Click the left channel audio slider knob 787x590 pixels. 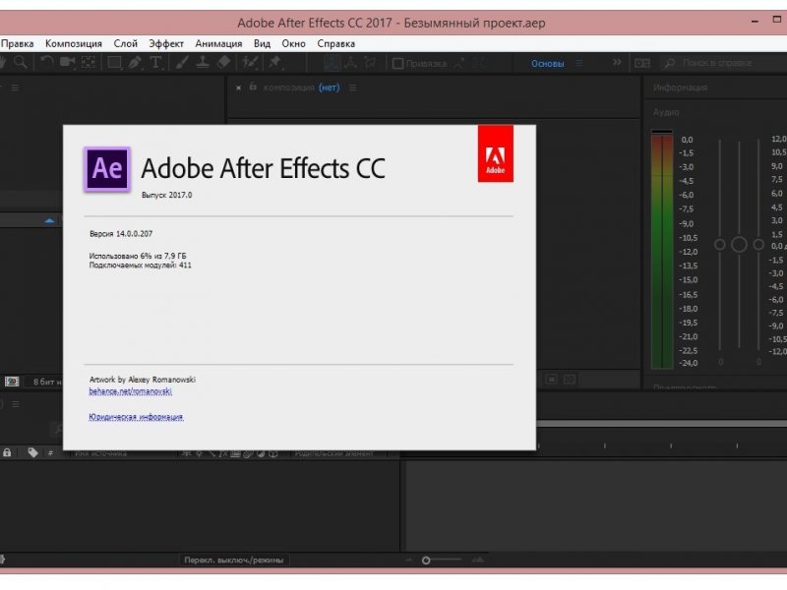[720, 244]
